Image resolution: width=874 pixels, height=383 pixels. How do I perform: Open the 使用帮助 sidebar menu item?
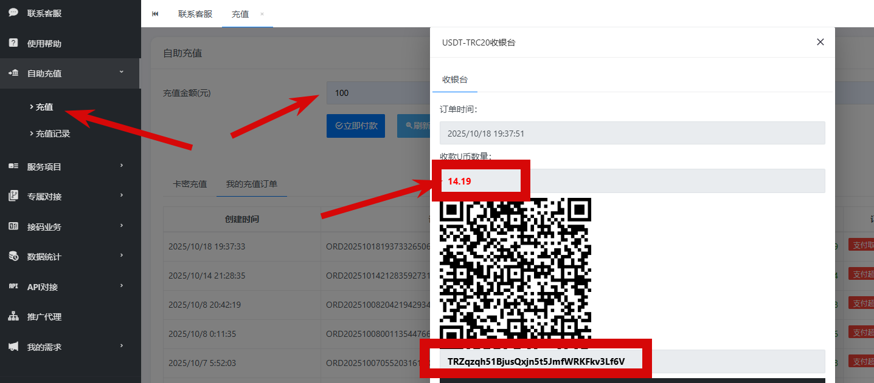71,43
